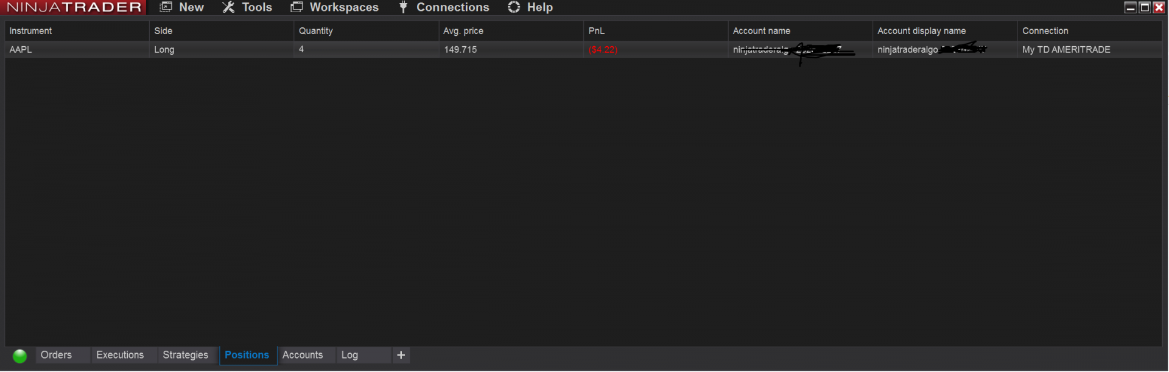Click the Connections plug icon
Viewport: 1169px width, 372px height.
click(x=403, y=7)
